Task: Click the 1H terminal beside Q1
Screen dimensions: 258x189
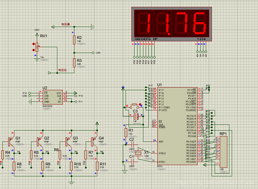Action: (x=20, y=153)
